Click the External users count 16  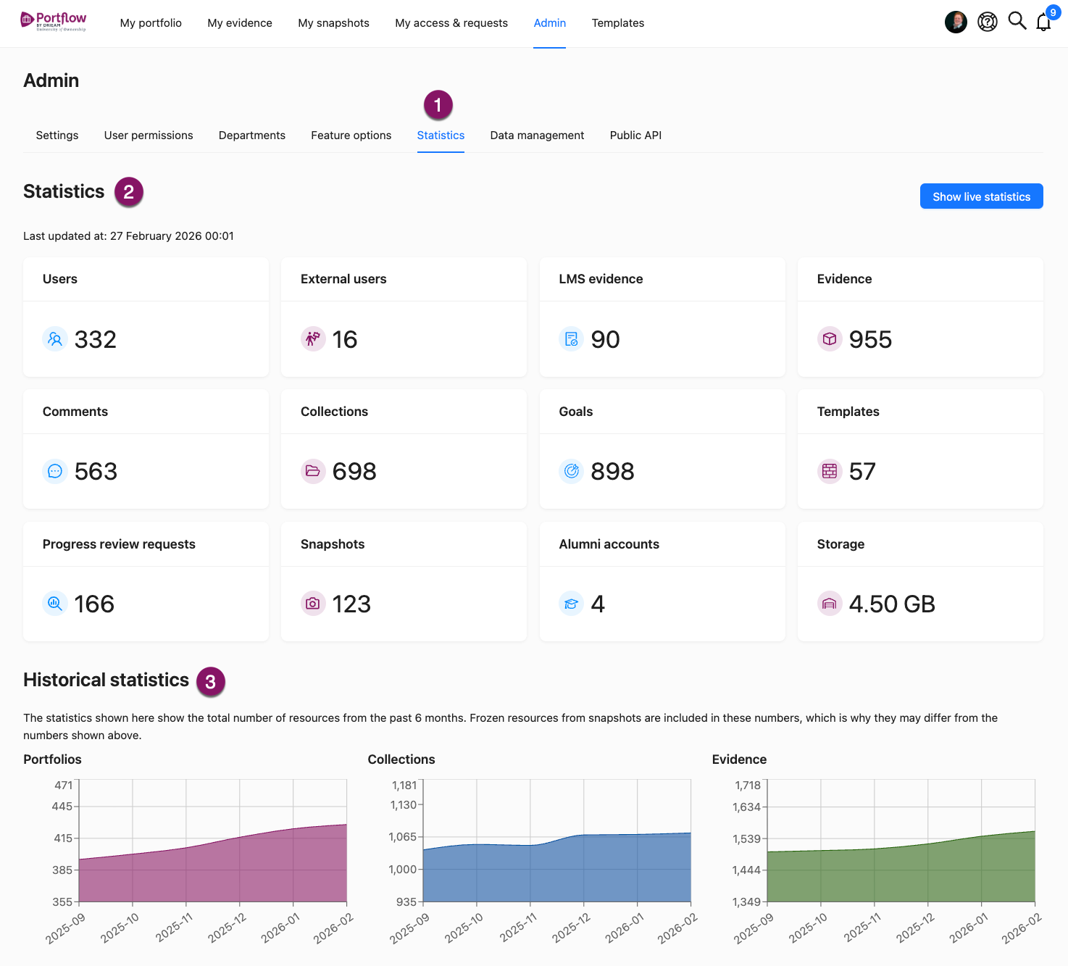pyautogui.click(x=345, y=339)
